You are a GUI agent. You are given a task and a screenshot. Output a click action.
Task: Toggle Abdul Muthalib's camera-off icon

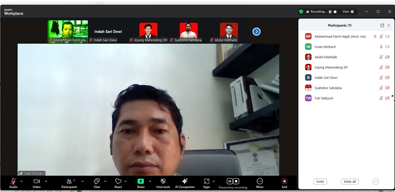[387, 57]
